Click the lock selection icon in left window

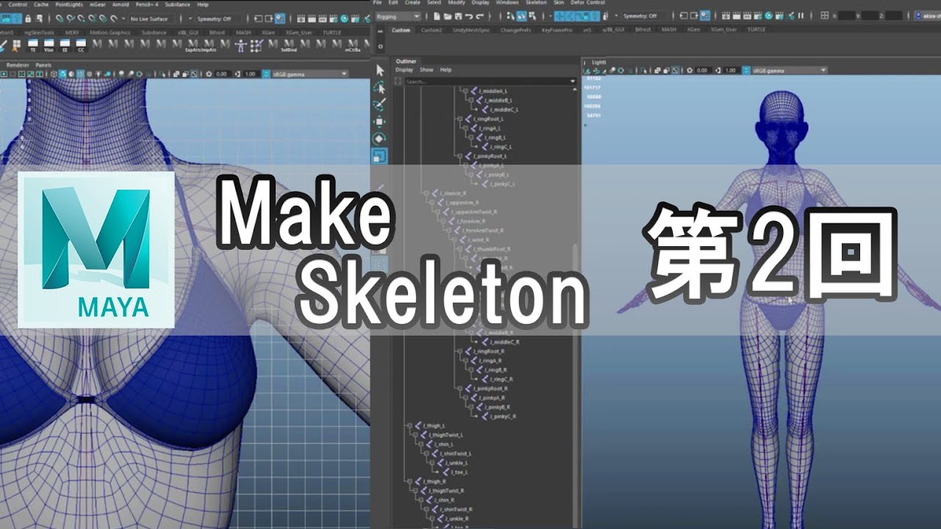(x=28, y=18)
